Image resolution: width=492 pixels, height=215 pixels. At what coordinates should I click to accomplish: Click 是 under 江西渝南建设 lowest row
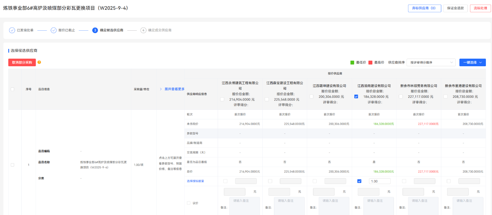(x=374, y=162)
